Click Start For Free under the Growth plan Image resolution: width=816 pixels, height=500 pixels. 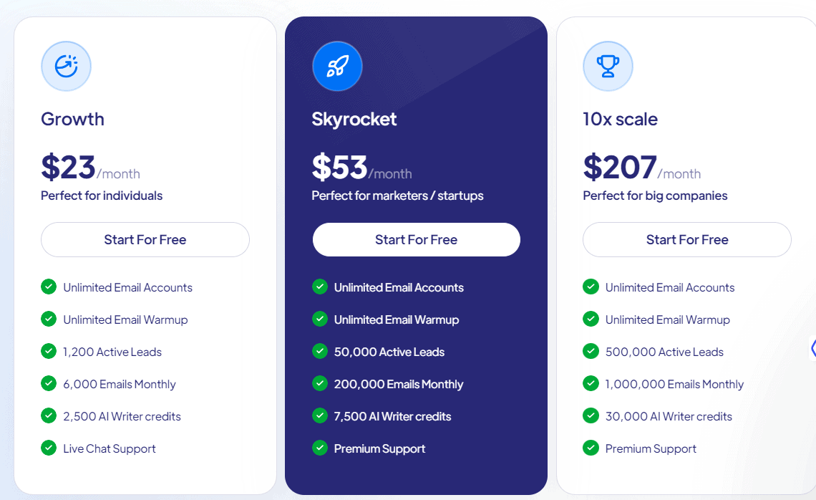point(145,239)
